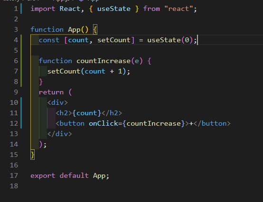Click the "countIncrease" function name on line 6
The height and width of the screenshot is (202, 263).
pos(103,61)
